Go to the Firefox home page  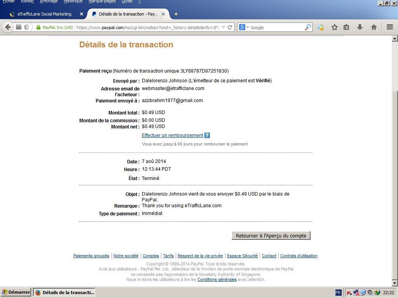[x=374, y=28]
